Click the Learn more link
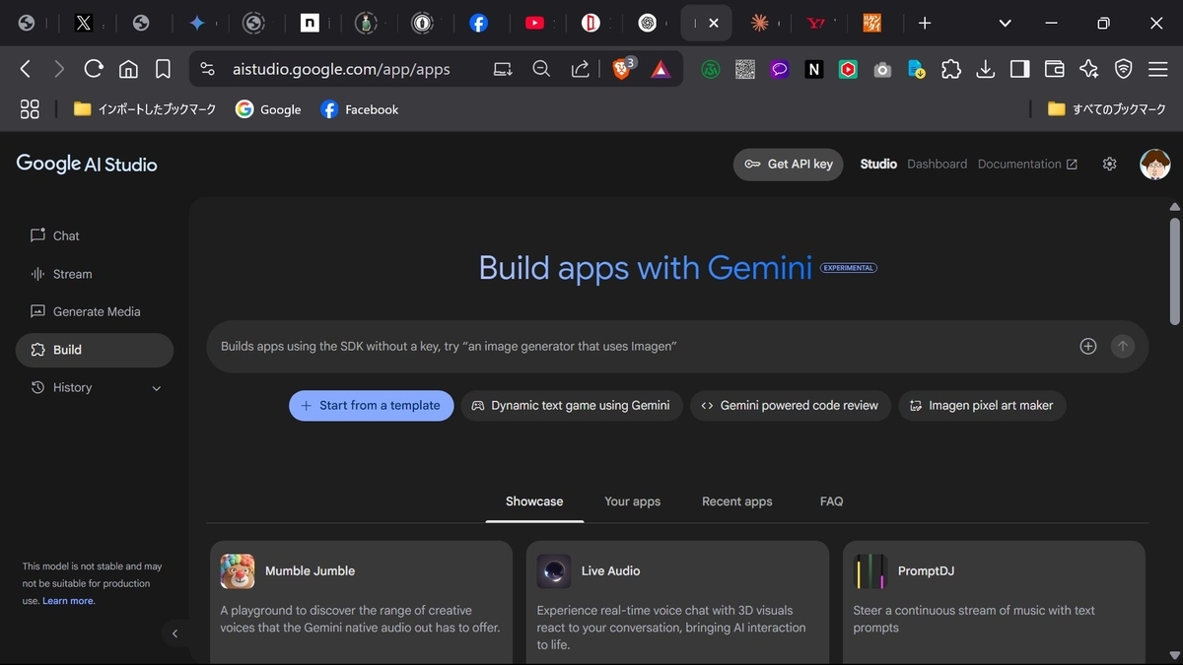This screenshot has width=1183, height=665. pos(69,601)
